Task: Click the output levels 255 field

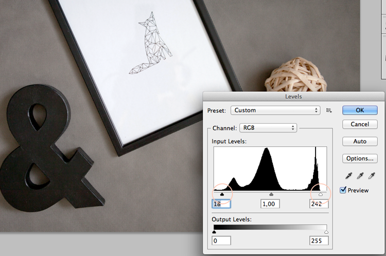Action: (x=319, y=241)
